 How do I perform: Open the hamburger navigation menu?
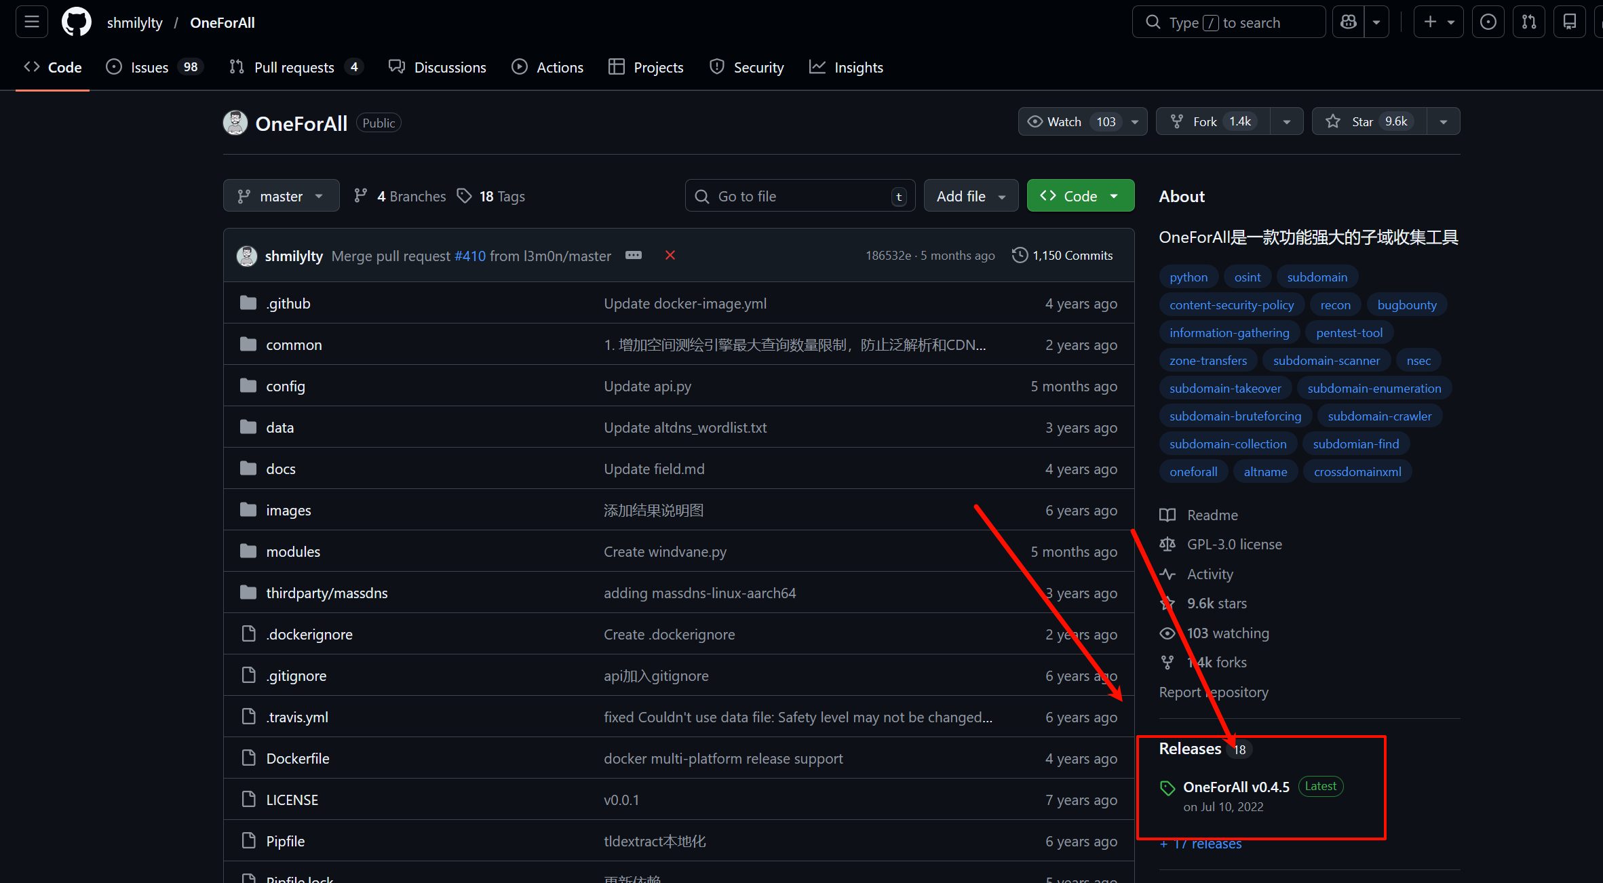pos(32,22)
